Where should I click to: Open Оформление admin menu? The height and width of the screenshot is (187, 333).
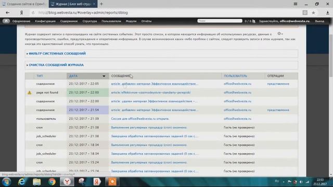(21, 21)
